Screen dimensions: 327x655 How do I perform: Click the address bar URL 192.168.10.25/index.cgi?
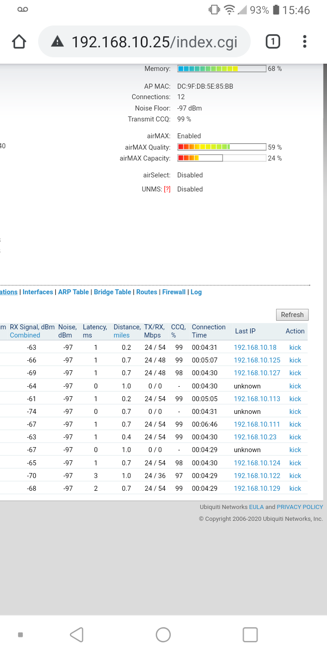[x=154, y=42]
